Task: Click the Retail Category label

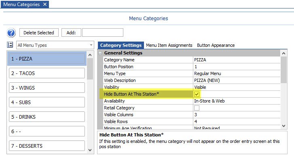Action: coord(119,108)
